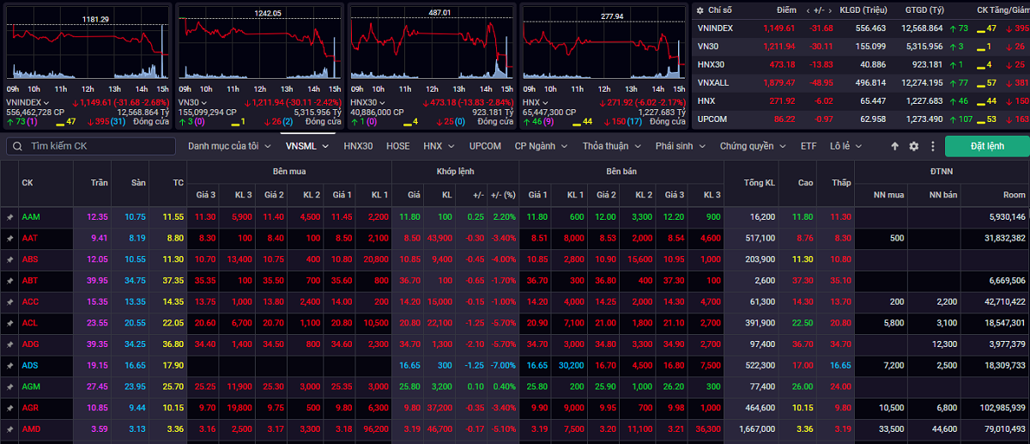This screenshot has width=1030, height=444.
Task: Open index settings gear beside Chỉ số
Action: [700, 9]
